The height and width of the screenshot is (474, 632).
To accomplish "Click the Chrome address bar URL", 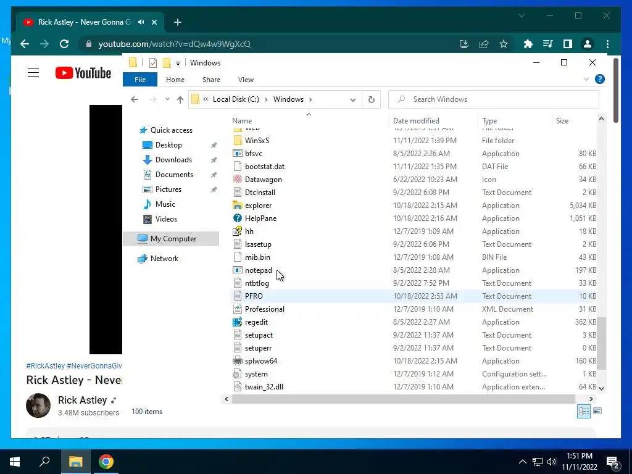I will [x=174, y=44].
